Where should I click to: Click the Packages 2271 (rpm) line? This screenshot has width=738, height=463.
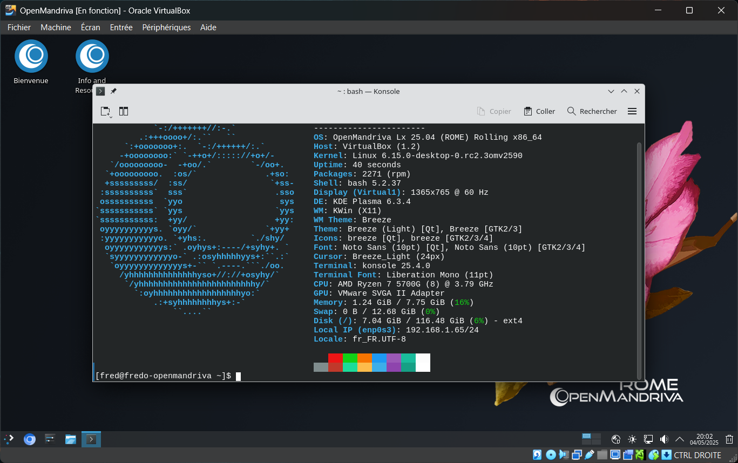362,174
